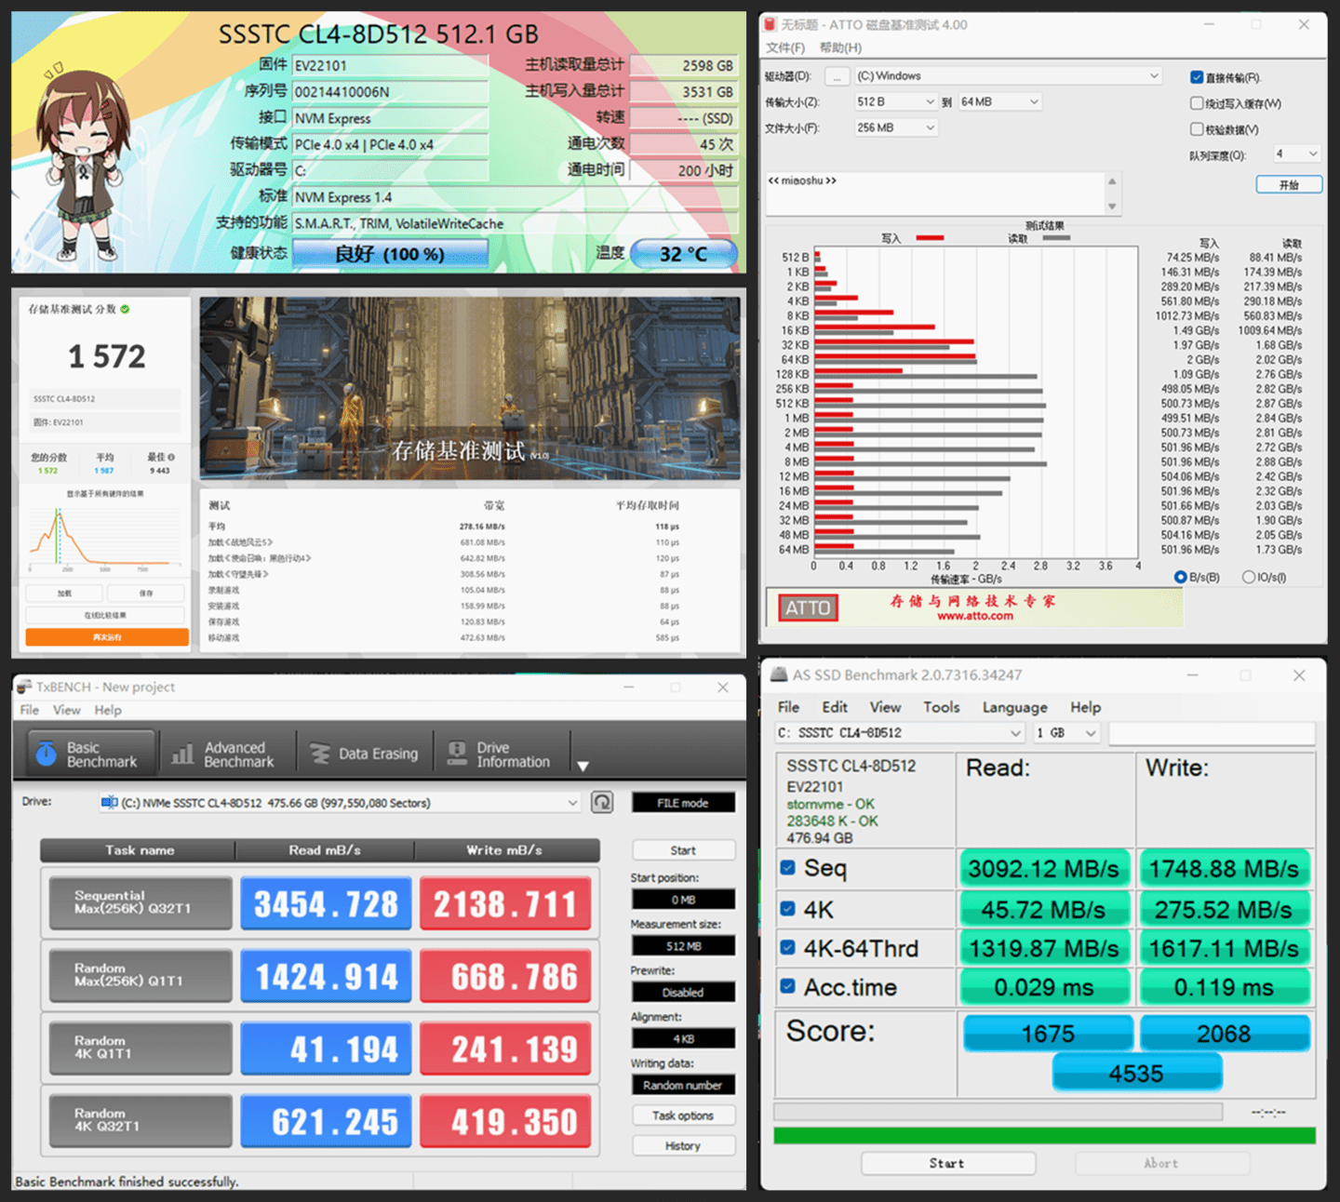Viewport: 1340px width, 1202px height.
Task: Open ATTO 512 B transfer size dropdown
Action: (895, 101)
